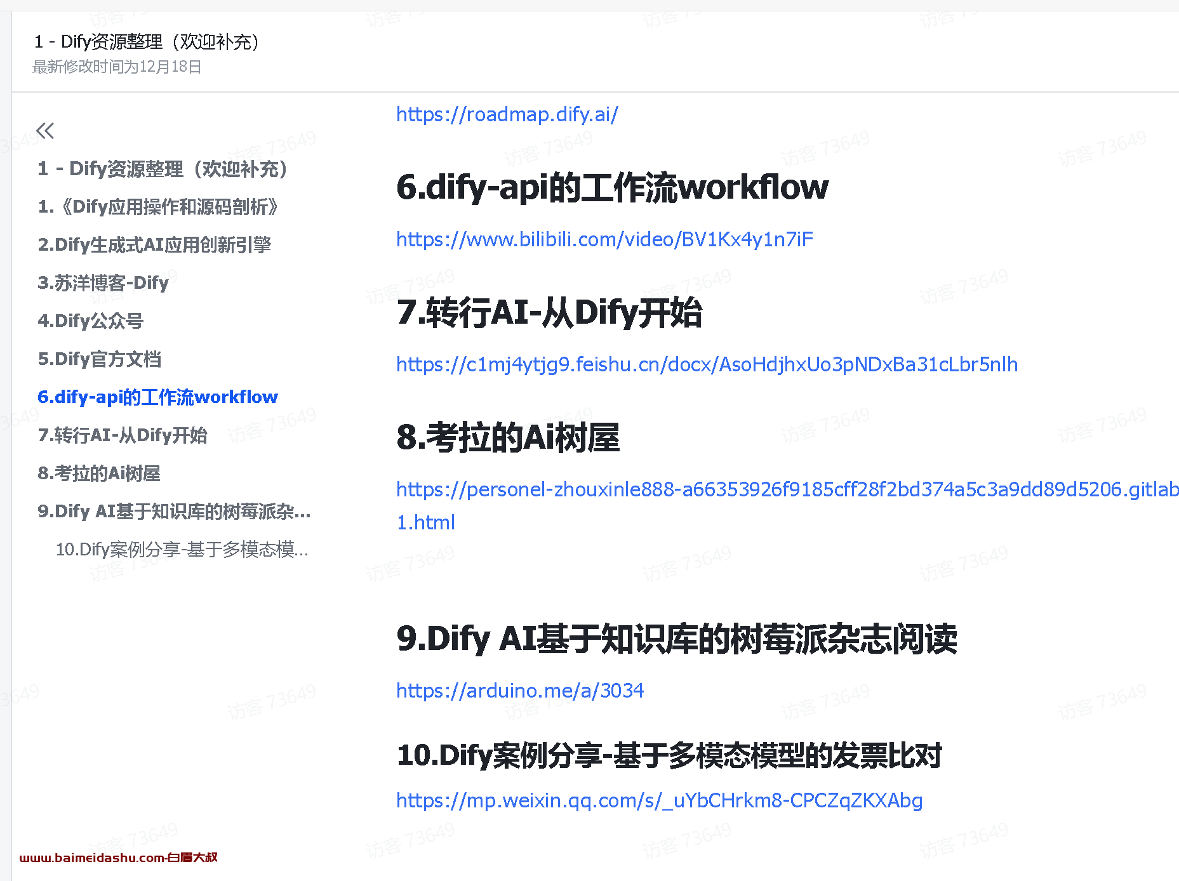Jump to 7.转行AI-从Dify开始 in outline
Screen dimensions: 1179x881
[123, 435]
